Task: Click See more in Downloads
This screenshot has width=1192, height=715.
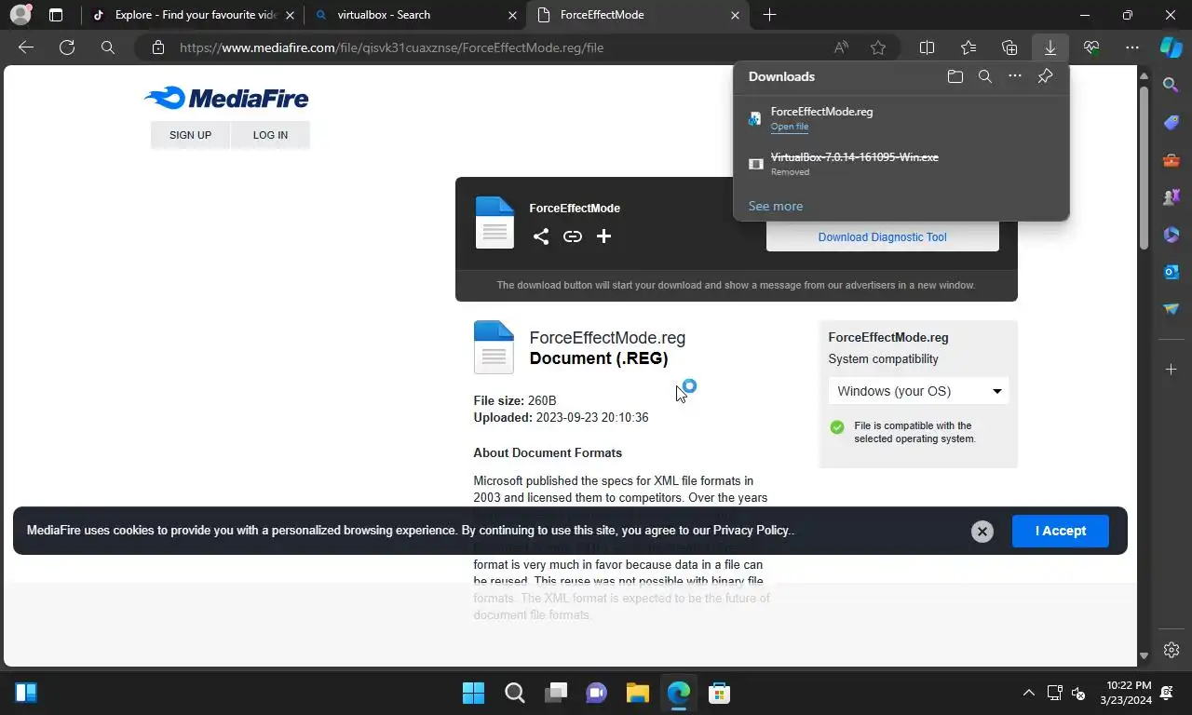Action: tap(776, 206)
